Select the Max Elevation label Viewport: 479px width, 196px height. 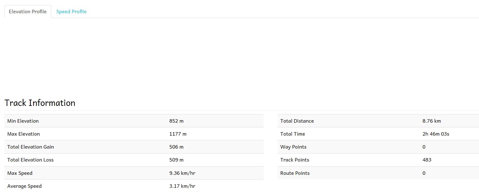click(x=23, y=134)
